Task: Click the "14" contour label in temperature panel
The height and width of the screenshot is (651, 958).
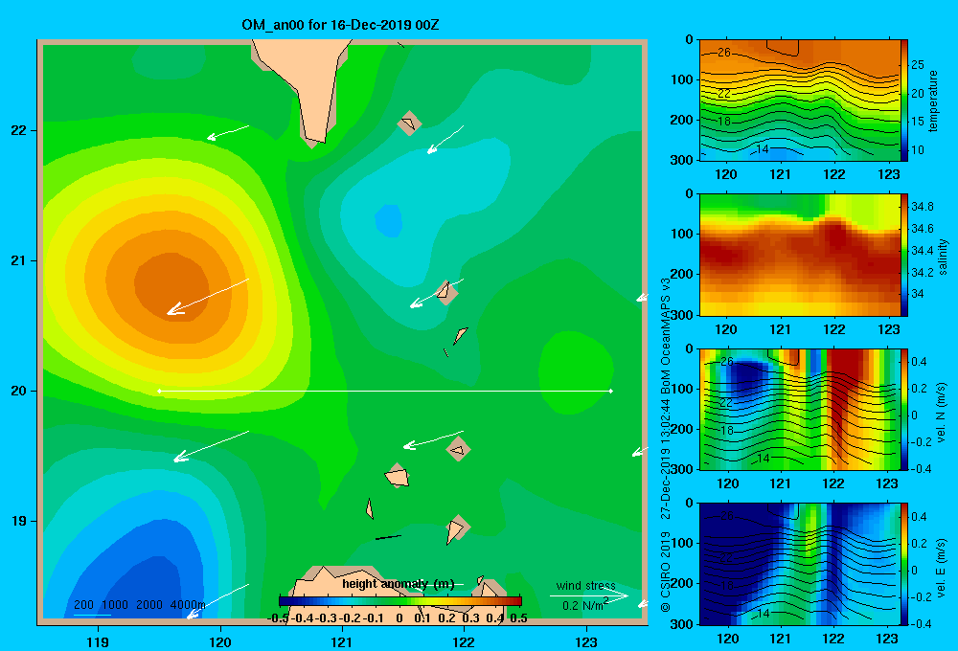Action: [762, 149]
